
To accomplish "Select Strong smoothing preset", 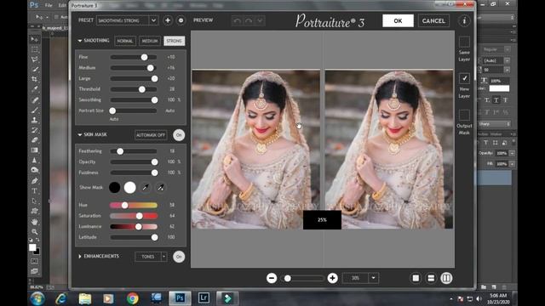I will pyautogui.click(x=174, y=41).
